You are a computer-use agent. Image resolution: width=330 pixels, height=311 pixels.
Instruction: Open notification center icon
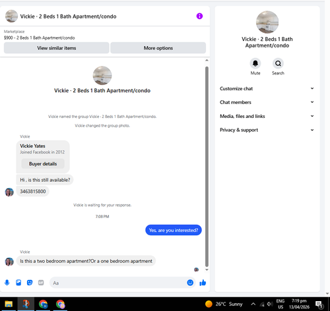point(319,304)
